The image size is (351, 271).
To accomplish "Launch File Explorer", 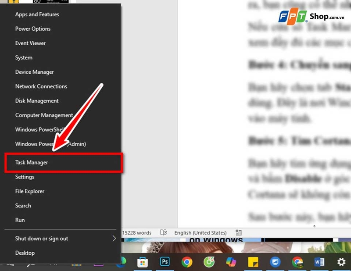I will tap(61, 191).
